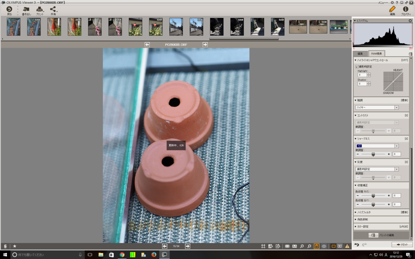This screenshot has width=415, height=259.
Task: Show next image with arrow beside PC280035.ORF
Action: coord(205,45)
